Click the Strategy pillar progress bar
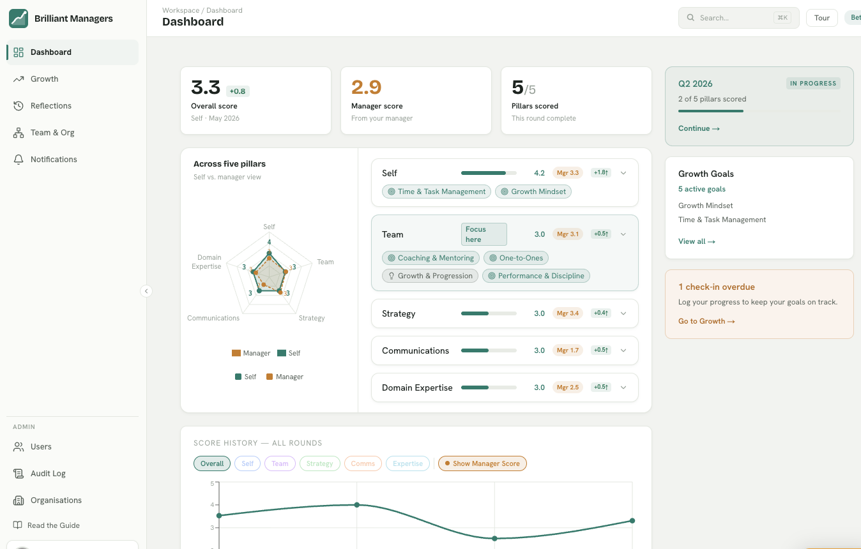 point(489,313)
